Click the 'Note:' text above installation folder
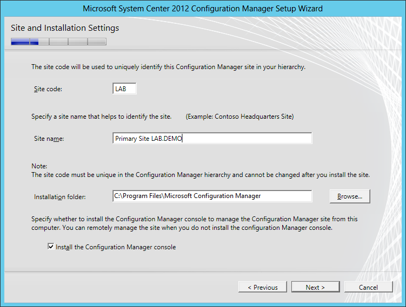Viewport: 406px width, 307px height. (x=39, y=166)
